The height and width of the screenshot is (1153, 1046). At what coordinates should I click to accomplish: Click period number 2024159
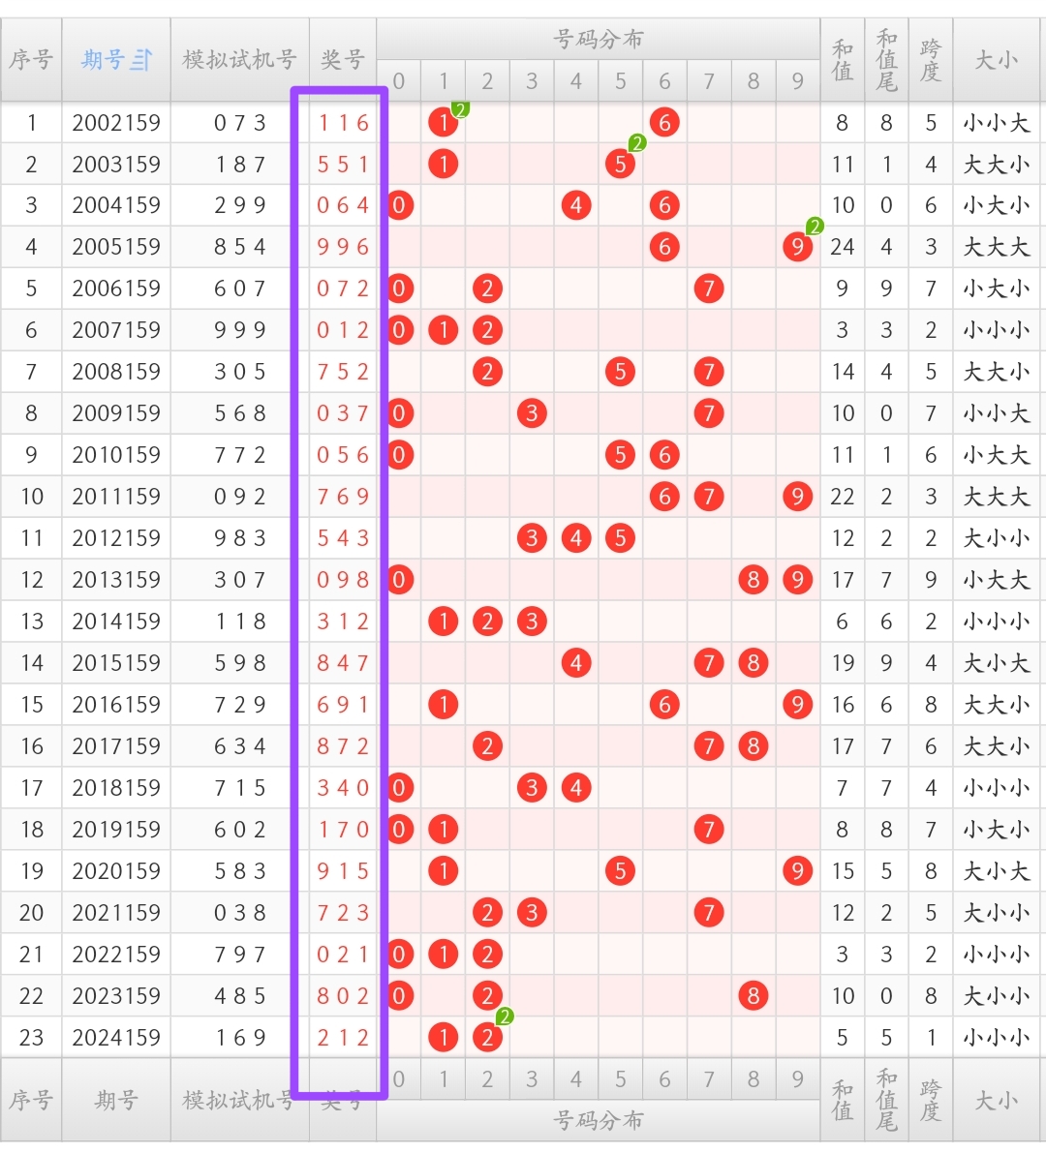116,1037
